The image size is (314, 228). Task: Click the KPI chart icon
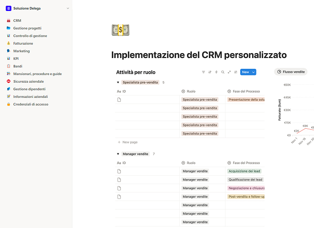pyautogui.click(x=9, y=58)
